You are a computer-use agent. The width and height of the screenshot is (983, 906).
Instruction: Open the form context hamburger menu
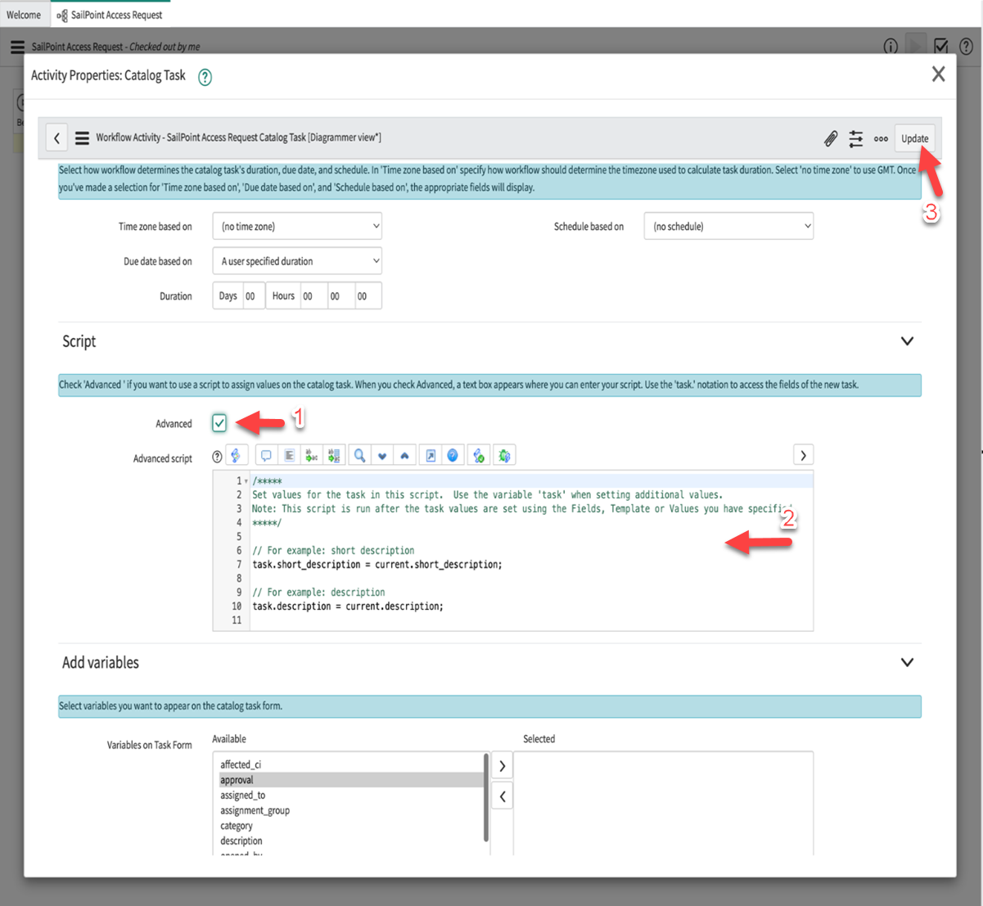[x=82, y=138]
